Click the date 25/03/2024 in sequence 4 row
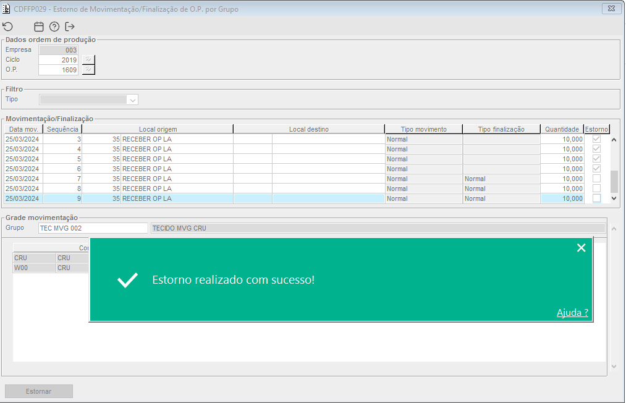626x403 pixels. click(22, 149)
